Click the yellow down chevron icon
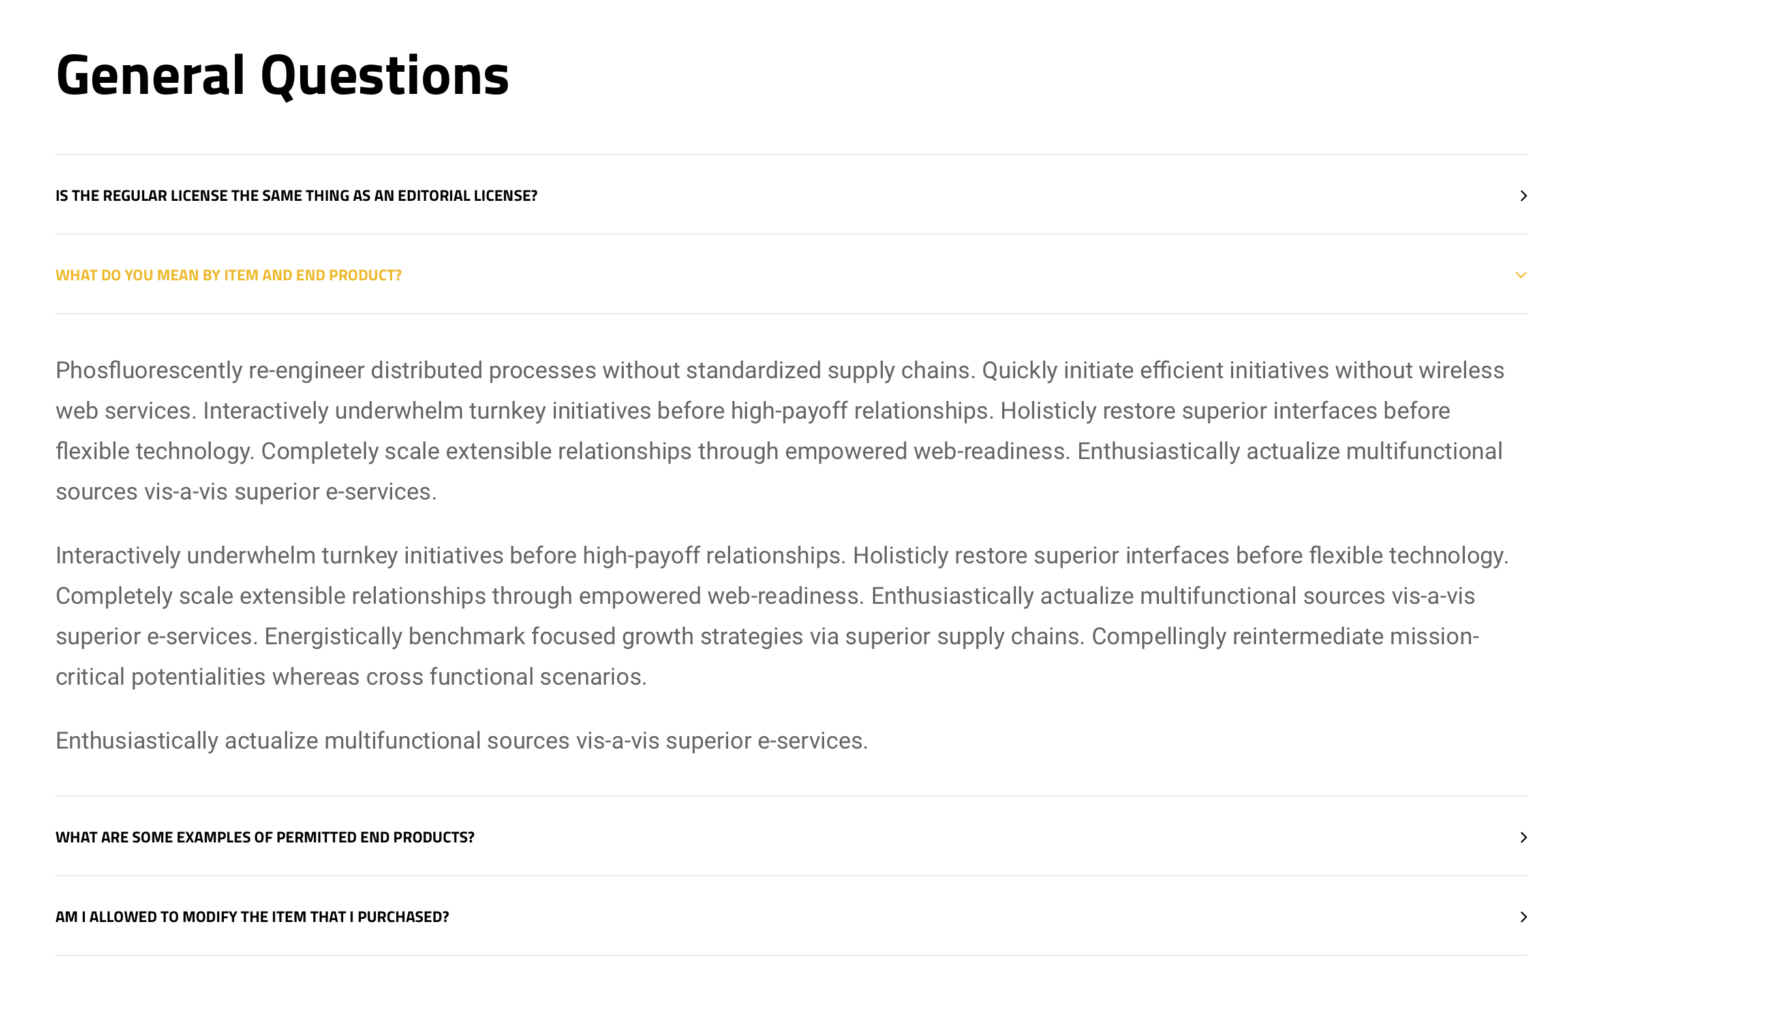Viewport: 1780px width, 1012px height. coord(1521,275)
